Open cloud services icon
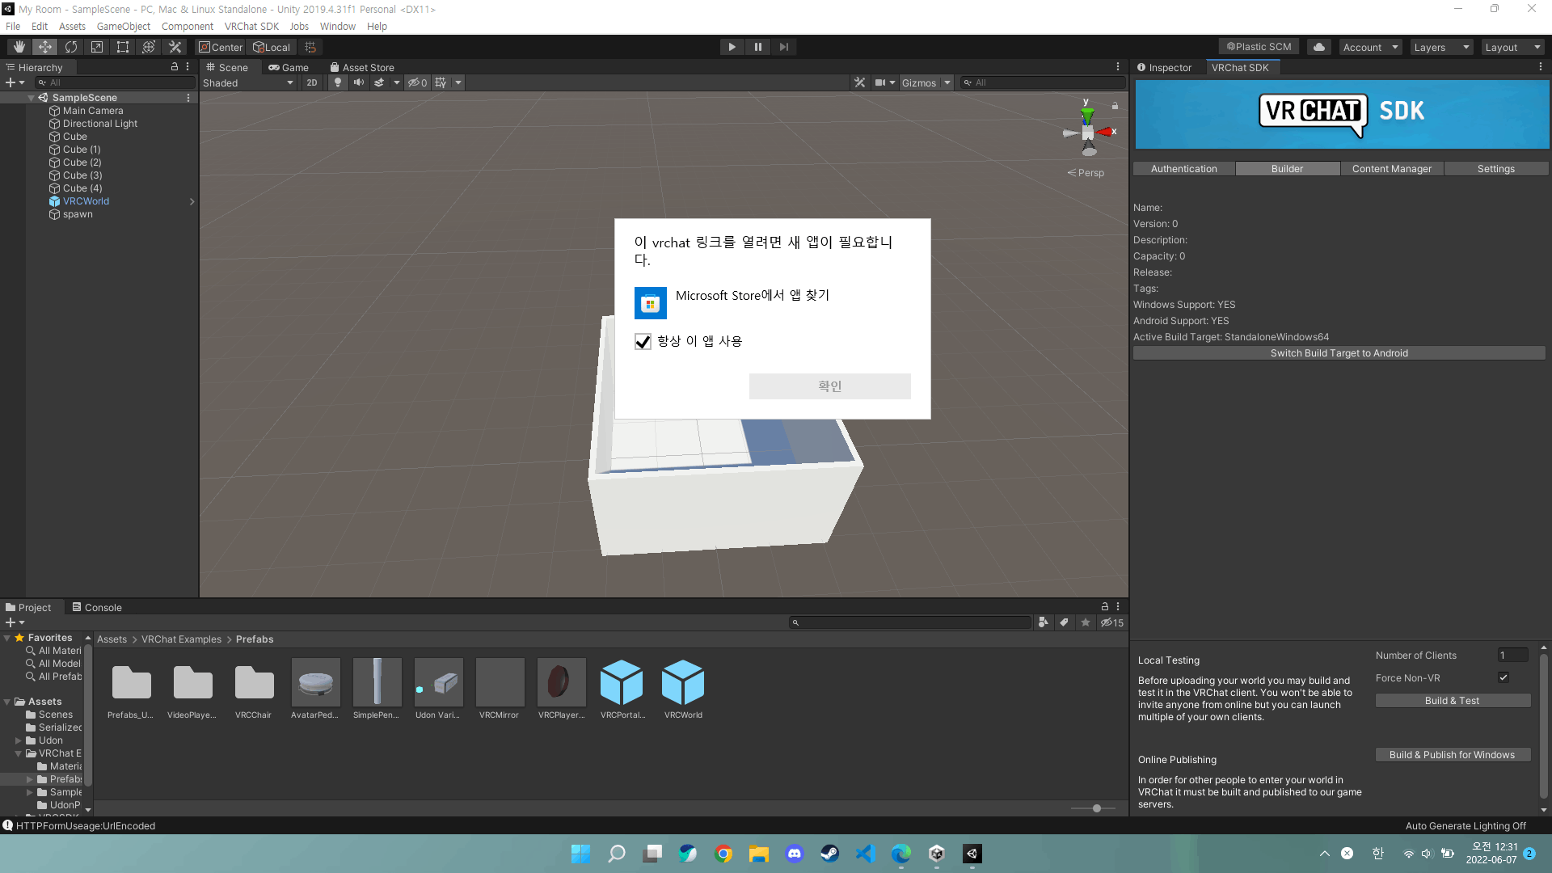 pyautogui.click(x=1319, y=47)
